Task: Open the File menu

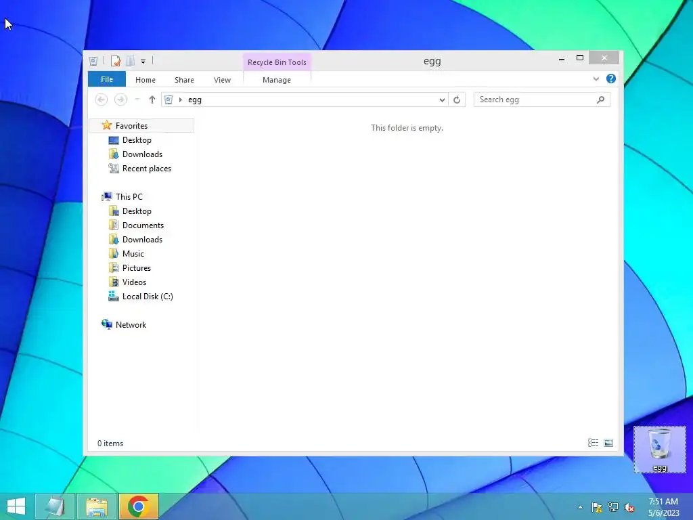Action: pyautogui.click(x=107, y=79)
